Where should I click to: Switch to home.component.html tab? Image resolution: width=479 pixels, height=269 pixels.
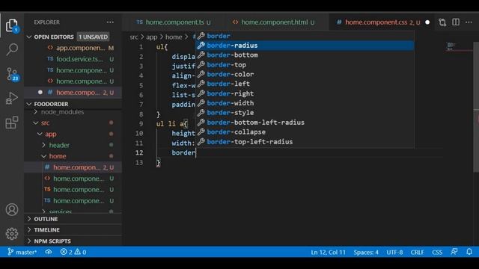(x=274, y=22)
